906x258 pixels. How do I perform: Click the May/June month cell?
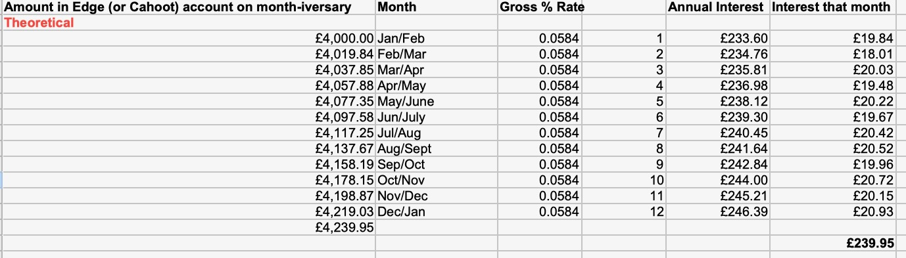[x=436, y=102]
